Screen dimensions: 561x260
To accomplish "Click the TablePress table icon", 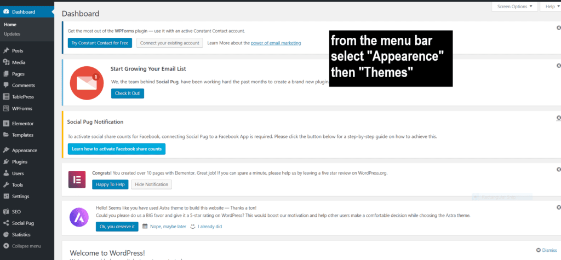I will pyautogui.click(x=6, y=96).
